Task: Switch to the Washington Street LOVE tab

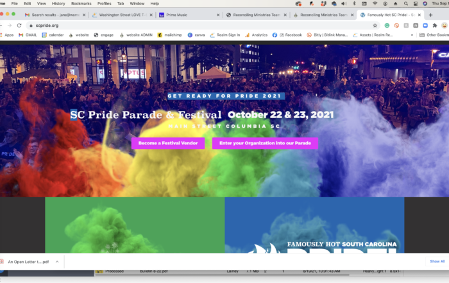Action: 123,15
